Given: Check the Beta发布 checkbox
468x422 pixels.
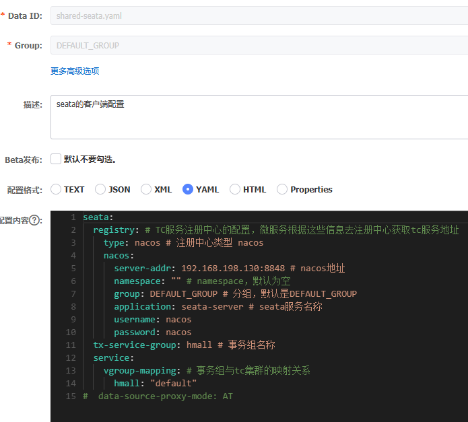Looking at the screenshot, I should 56,159.
